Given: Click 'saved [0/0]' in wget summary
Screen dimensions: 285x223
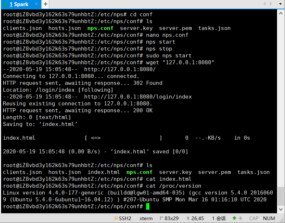Looking at the screenshot, I should pyautogui.click(x=170, y=152).
